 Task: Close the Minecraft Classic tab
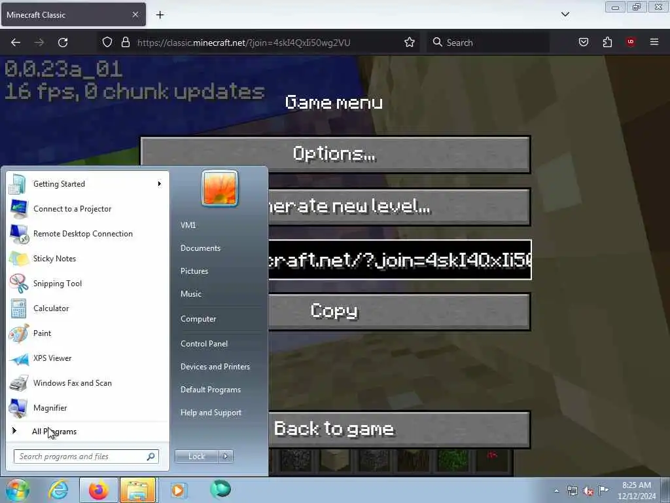(x=135, y=14)
